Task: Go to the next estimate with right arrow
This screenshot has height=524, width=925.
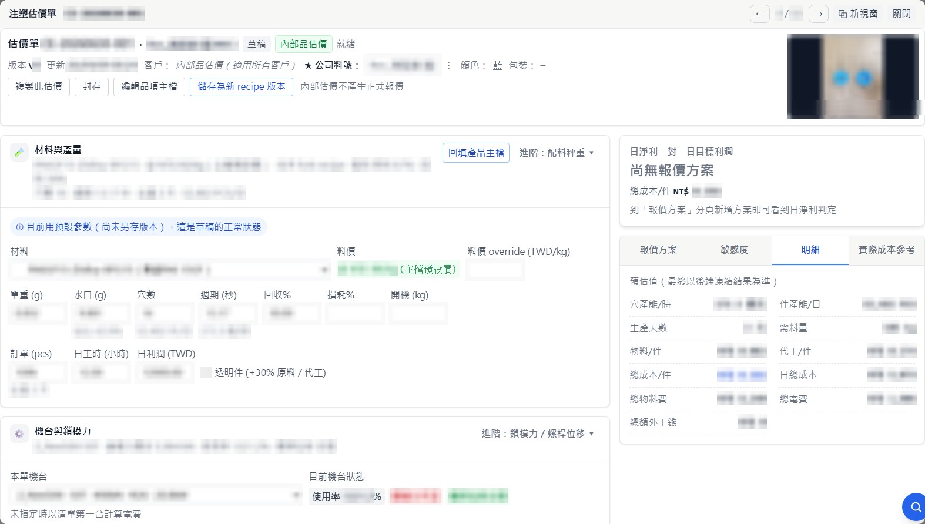Action: pyautogui.click(x=819, y=14)
